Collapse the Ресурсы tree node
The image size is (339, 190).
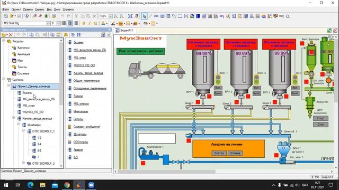4,41
